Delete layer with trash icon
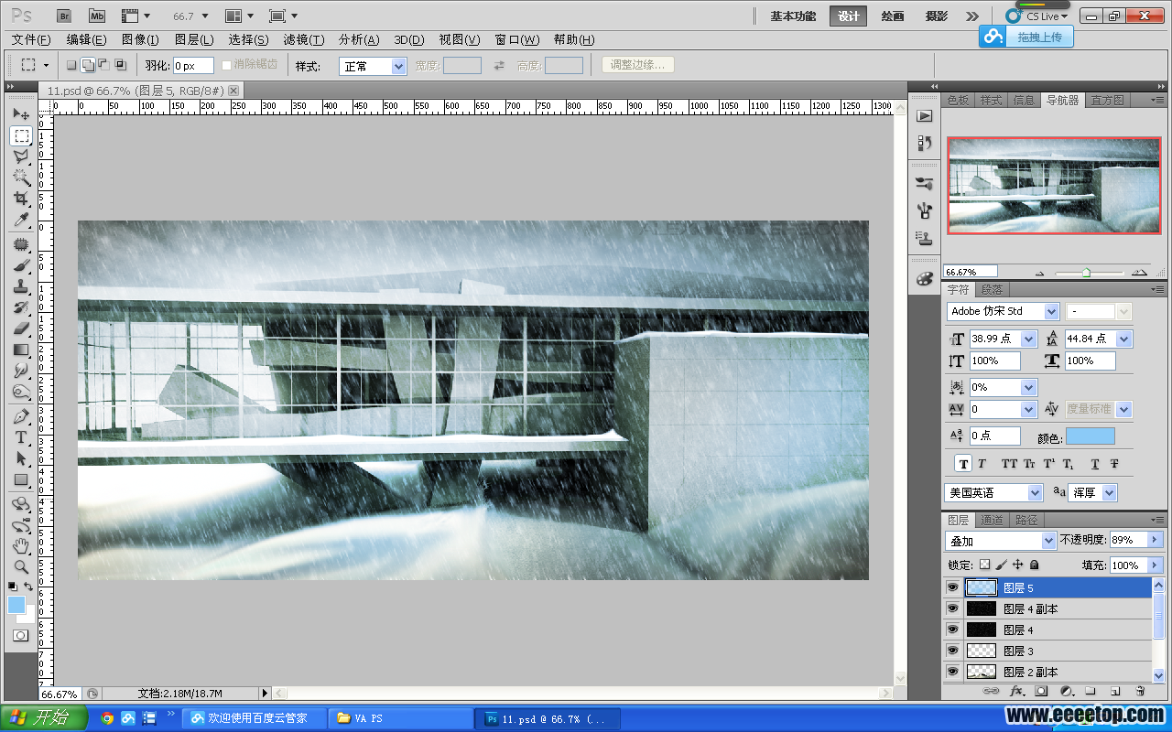The height and width of the screenshot is (732, 1172). [x=1140, y=691]
